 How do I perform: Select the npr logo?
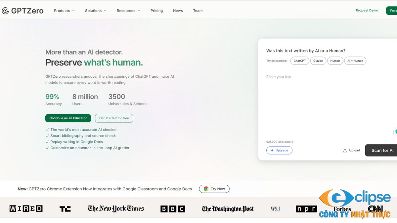[306, 209]
